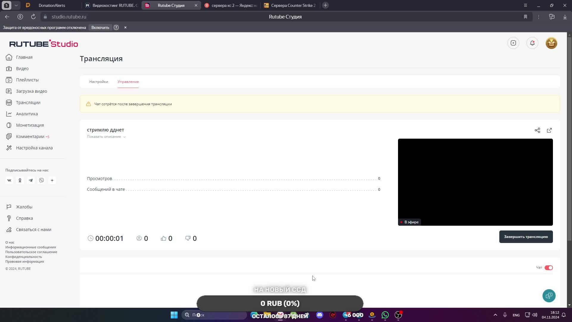Open the tab list dropdown arrow
The width and height of the screenshot is (572, 322).
pyautogui.click(x=16, y=5)
